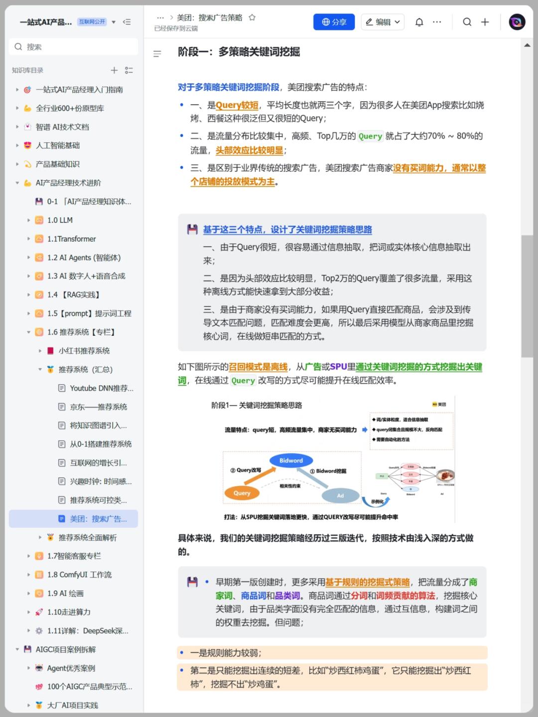Open 1.8 ComfyUI 工作流 item
Screen dimensions: 538x717
[79, 574]
